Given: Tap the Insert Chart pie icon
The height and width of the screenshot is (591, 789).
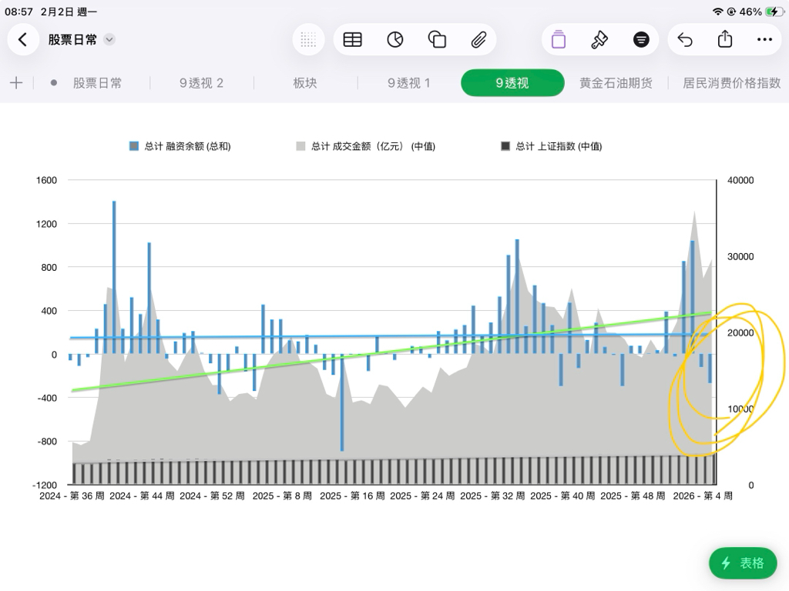Looking at the screenshot, I should [x=395, y=40].
